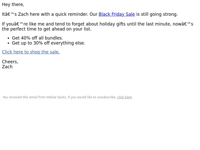Viewport: 200px width, 150px height.
Task: Click the "Hey there," greeting line
Action: click(x=13, y=4)
